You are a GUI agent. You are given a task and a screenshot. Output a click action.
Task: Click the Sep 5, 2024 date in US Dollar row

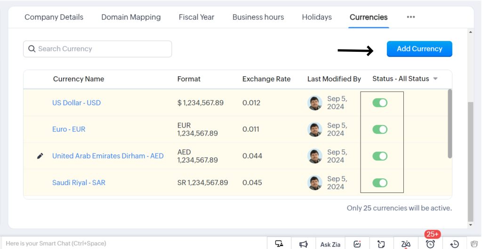(337, 103)
